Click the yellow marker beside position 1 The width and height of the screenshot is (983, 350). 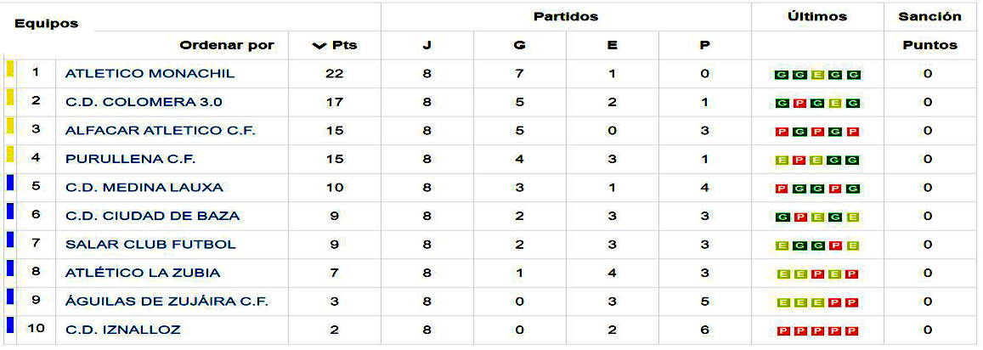pyautogui.click(x=9, y=70)
